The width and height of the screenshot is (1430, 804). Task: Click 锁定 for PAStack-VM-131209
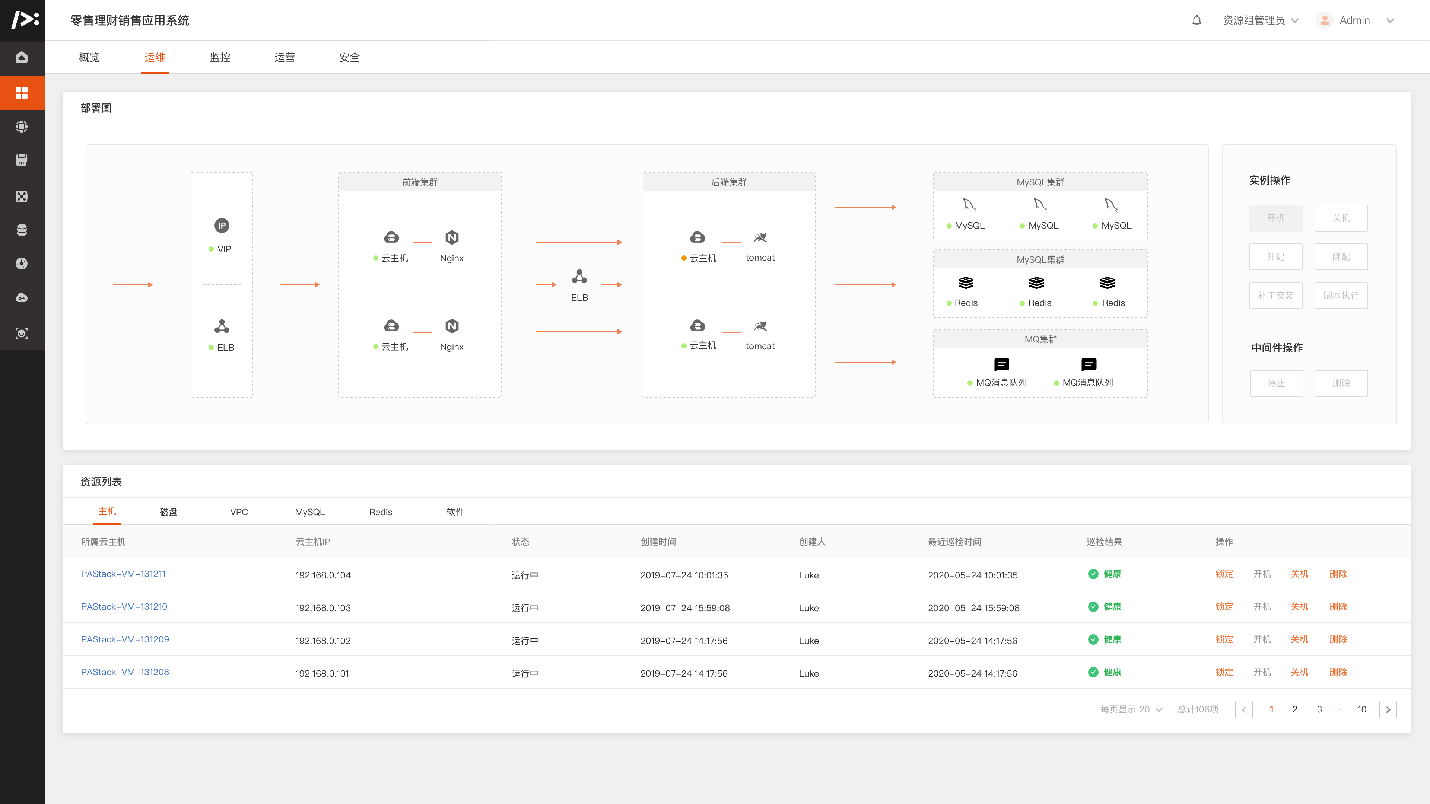click(x=1223, y=639)
